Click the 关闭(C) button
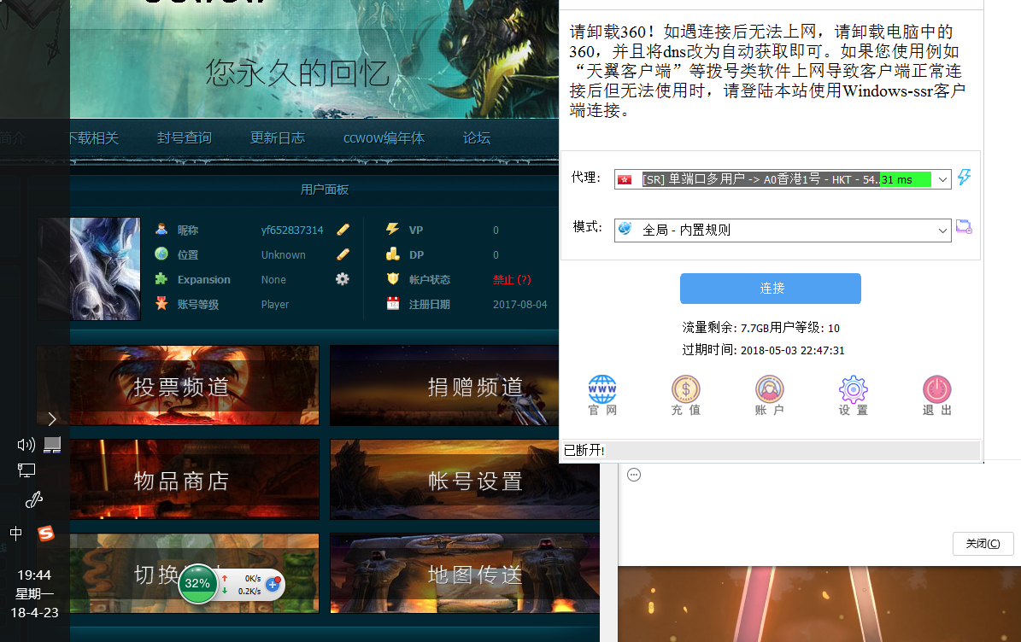 (x=983, y=544)
